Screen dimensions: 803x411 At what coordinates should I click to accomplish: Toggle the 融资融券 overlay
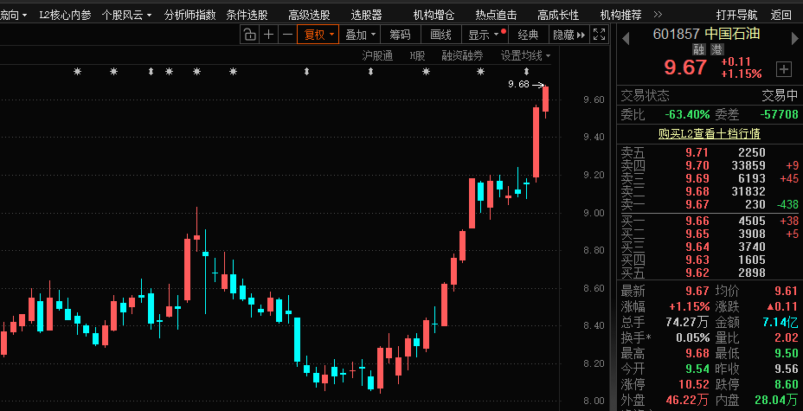462,55
